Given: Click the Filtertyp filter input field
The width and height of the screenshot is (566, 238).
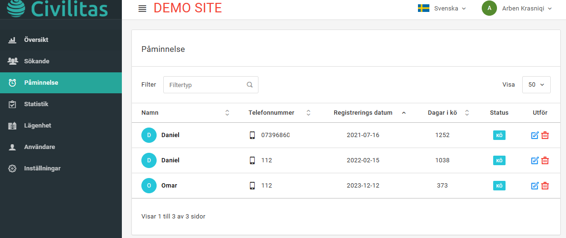Looking at the screenshot, I should pos(206,85).
